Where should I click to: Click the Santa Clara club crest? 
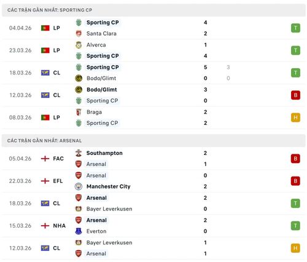pyautogui.click(x=79, y=33)
